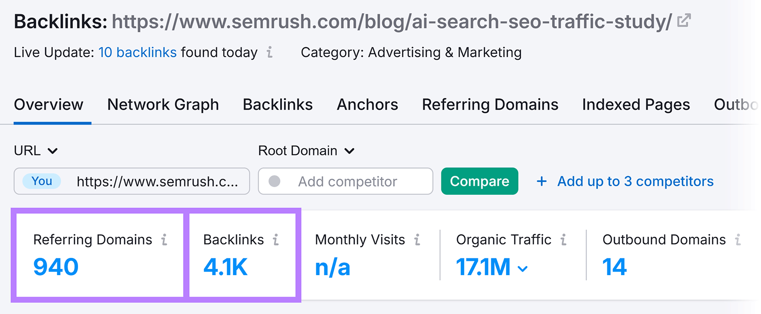Click the You badge in the URL field

point(41,181)
